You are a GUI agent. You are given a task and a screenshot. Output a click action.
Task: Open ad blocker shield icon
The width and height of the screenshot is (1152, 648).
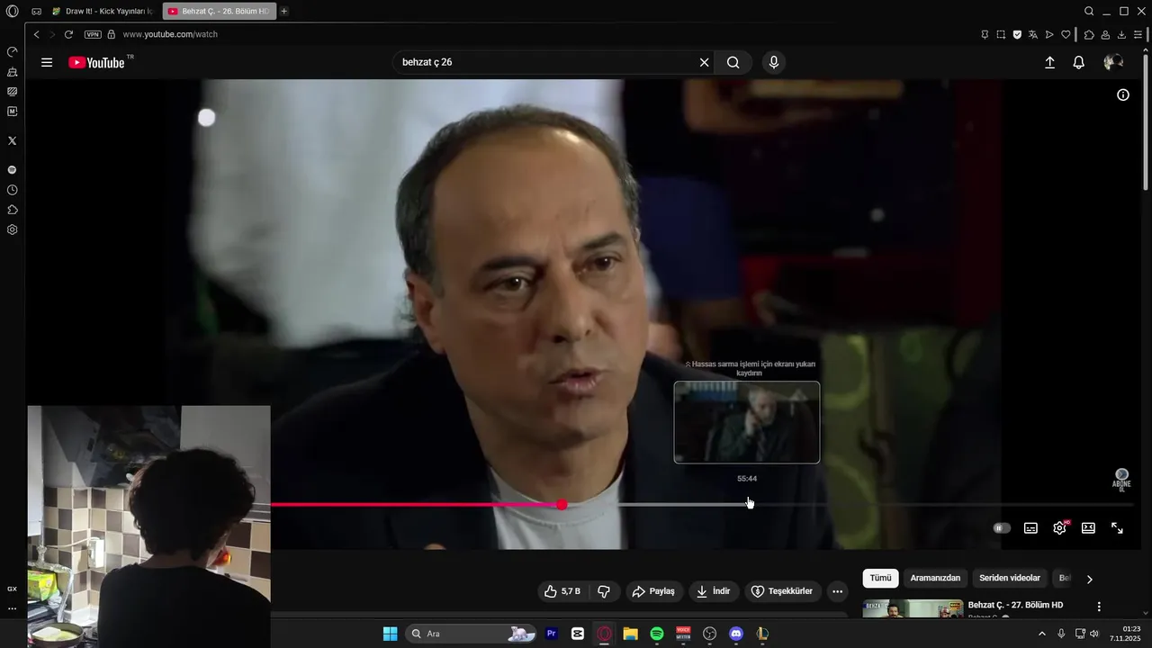[1017, 34]
